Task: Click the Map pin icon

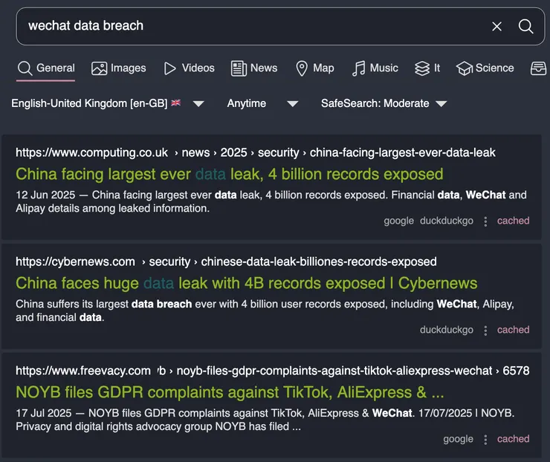Action: click(302, 68)
